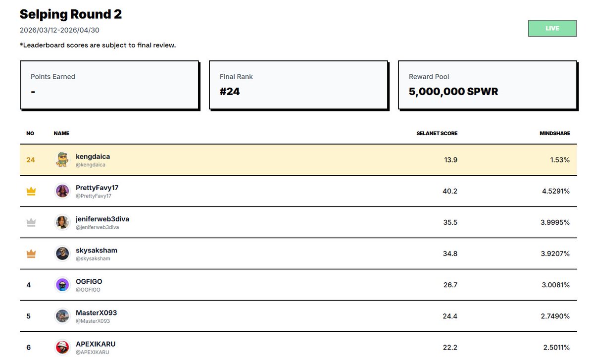The image size is (594, 357).
Task: Open APEXIKARU's avatar image
Action: (x=62, y=347)
